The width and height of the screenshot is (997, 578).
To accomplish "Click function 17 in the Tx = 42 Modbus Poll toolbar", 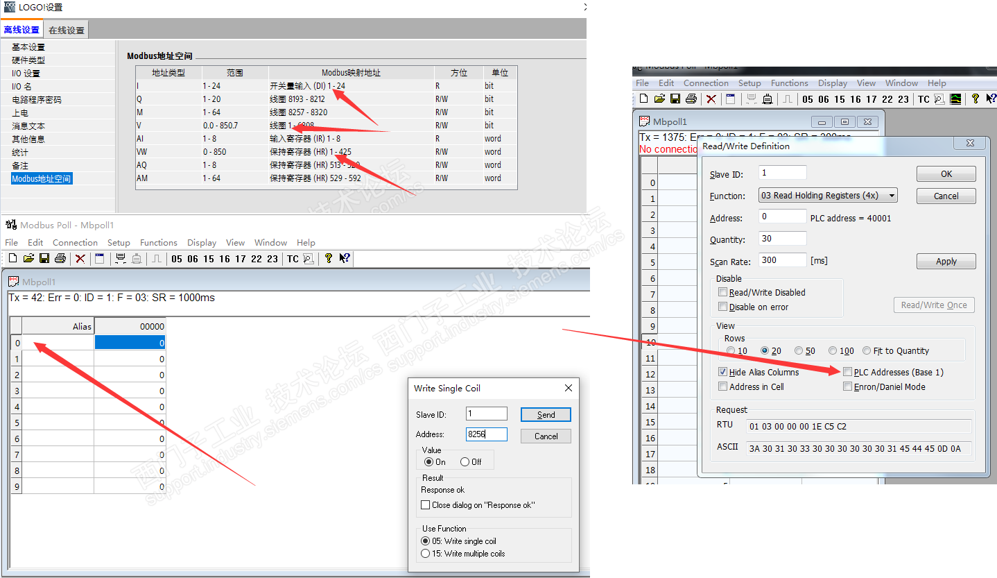I will (241, 259).
